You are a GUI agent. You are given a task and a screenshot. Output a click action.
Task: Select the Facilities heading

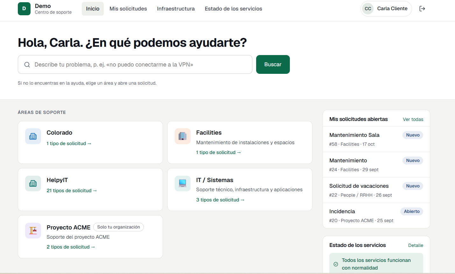point(209,133)
